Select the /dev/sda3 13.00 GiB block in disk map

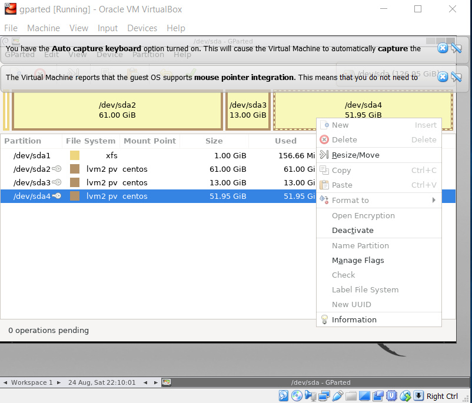click(248, 110)
